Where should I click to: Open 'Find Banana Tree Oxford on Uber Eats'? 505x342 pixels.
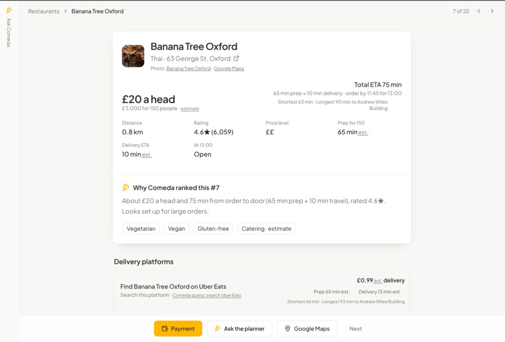tap(174, 286)
